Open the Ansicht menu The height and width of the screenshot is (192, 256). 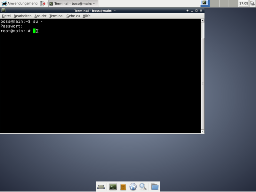tap(40, 16)
